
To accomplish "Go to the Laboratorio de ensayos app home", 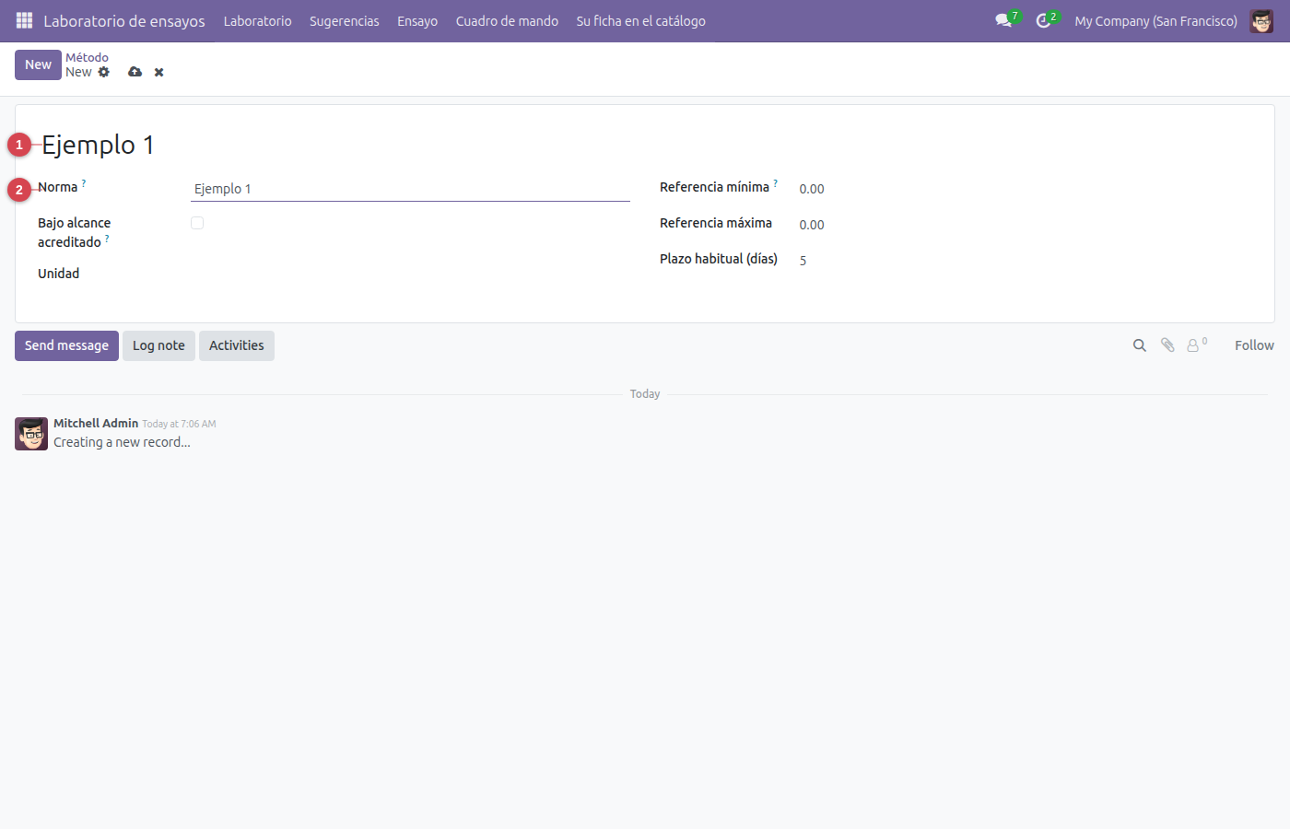I will [124, 20].
